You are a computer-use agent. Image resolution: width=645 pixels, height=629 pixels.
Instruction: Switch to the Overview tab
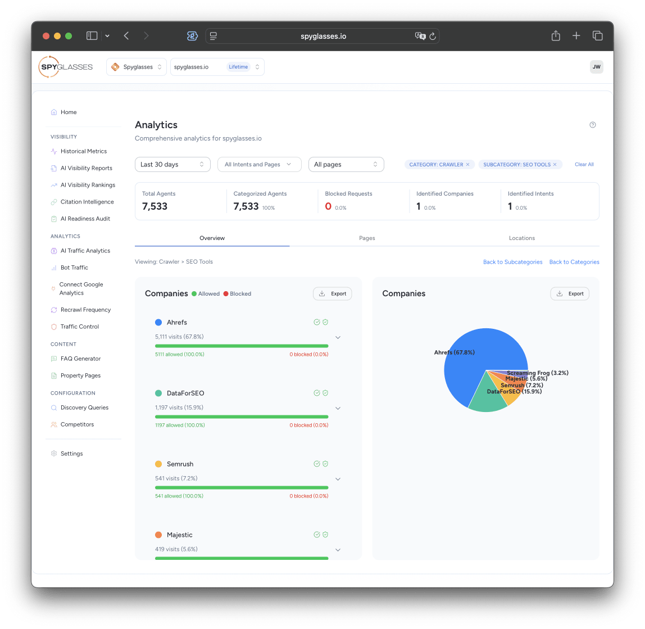coord(212,238)
